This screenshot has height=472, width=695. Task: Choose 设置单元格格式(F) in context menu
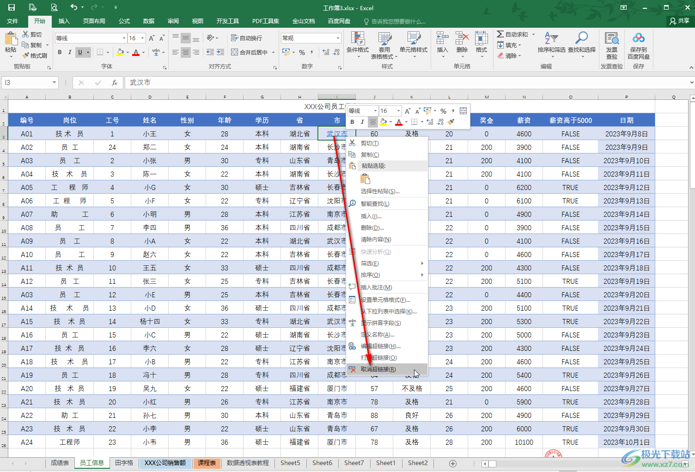click(x=387, y=300)
